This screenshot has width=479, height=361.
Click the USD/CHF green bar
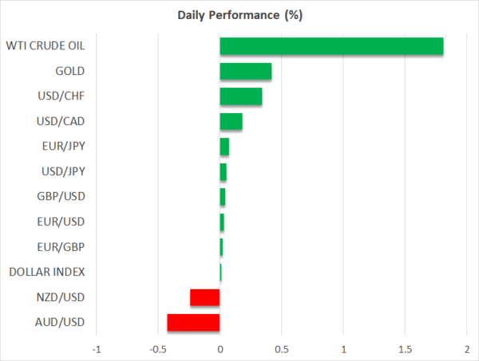(x=241, y=96)
